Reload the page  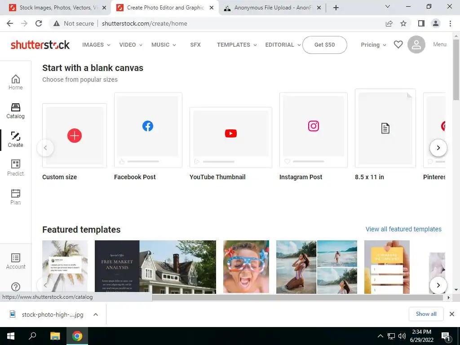point(39,23)
